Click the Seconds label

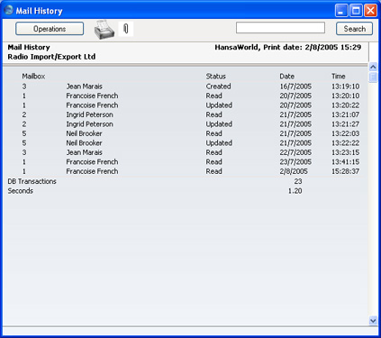tap(20, 191)
